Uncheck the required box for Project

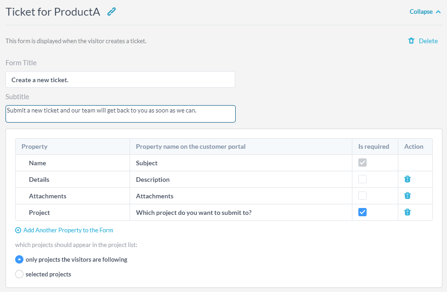(362, 212)
